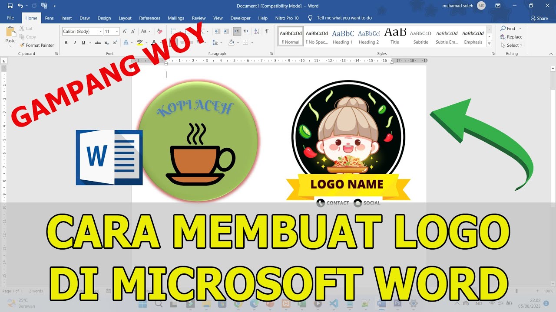Click the Share button
Screen dimensions: 556x312
[x=539, y=18]
